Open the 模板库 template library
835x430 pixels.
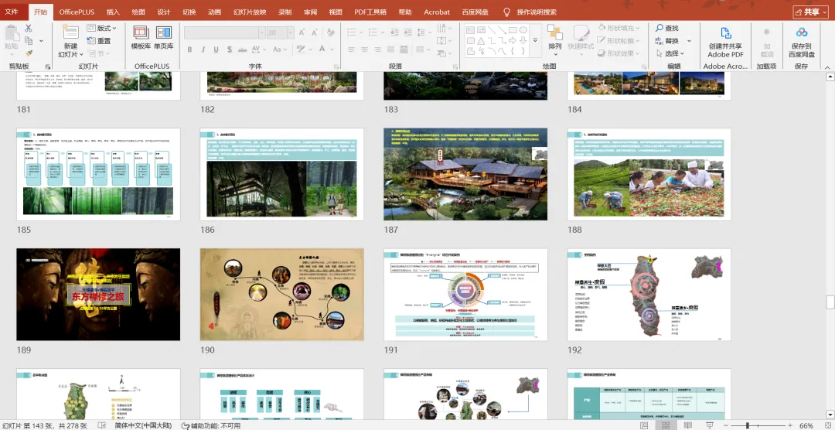tap(141, 38)
